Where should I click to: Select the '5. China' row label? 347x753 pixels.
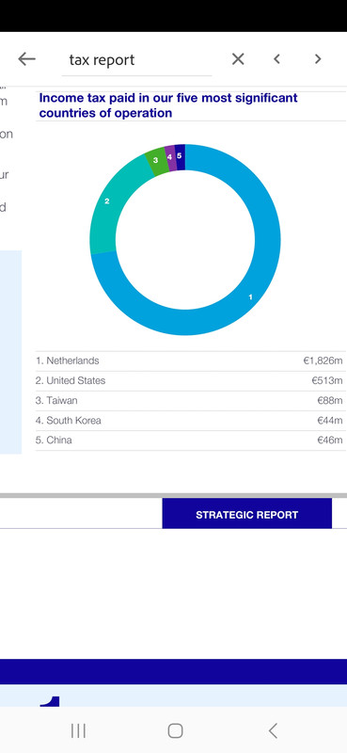click(x=54, y=441)
